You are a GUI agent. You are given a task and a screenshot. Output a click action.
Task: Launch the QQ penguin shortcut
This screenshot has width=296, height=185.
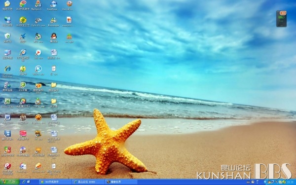(x=54, y=36)
